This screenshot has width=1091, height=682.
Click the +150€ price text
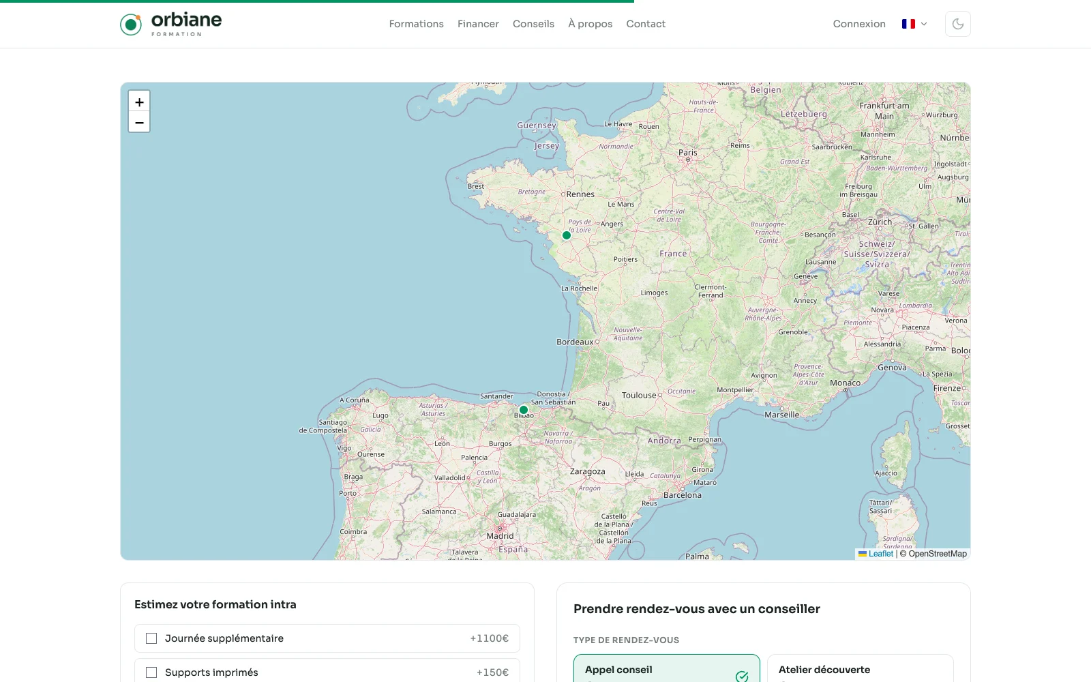(492, 672)
